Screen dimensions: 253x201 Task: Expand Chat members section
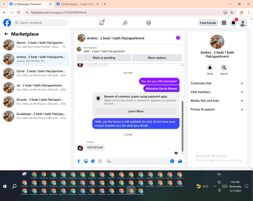click(217, 92)
